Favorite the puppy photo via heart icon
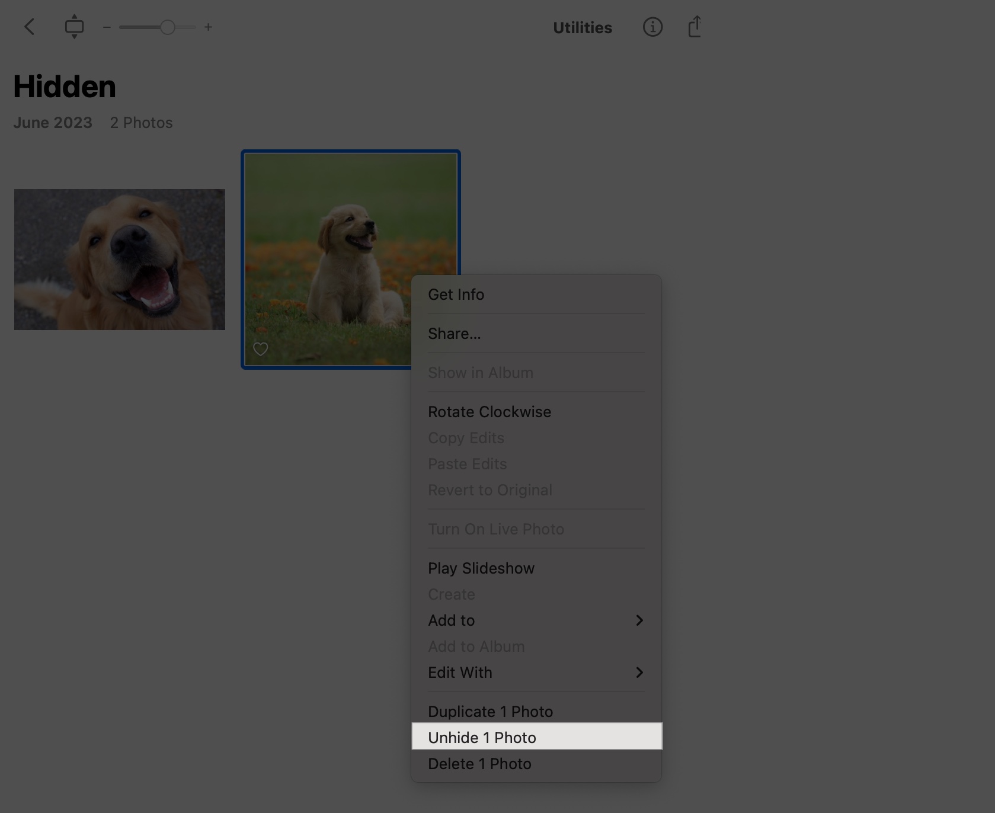Screen dimensions: 995x813 coord(261,349)
